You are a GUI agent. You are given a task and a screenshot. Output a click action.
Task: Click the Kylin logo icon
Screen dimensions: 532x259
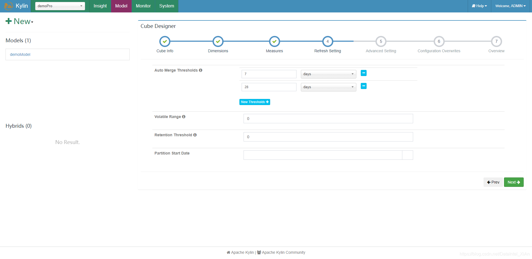tap(9, 6)
